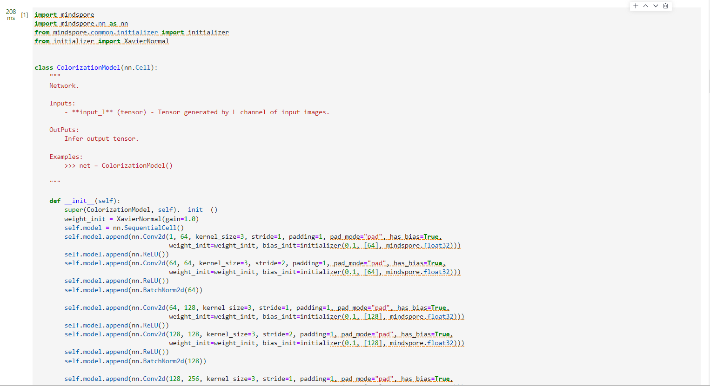Click the docstring heading "Examples:"

tap(66, 157)
